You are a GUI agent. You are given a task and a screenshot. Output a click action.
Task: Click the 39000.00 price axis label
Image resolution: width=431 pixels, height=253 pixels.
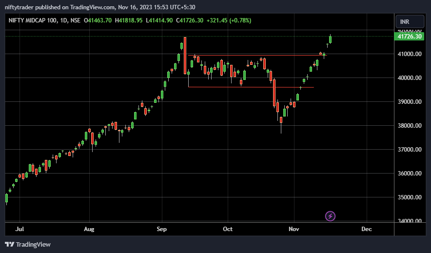pyautogui.click(x=409, y=102)
